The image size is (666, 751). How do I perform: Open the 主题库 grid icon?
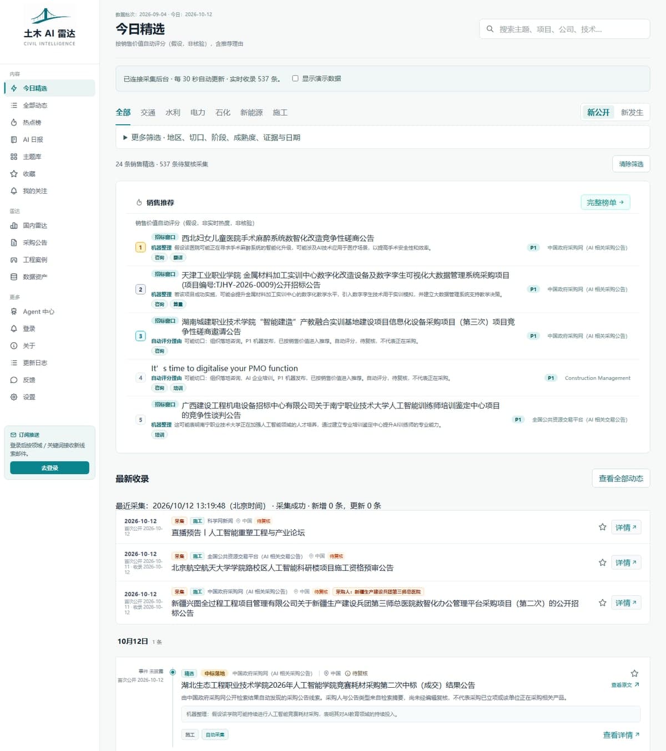14,157
